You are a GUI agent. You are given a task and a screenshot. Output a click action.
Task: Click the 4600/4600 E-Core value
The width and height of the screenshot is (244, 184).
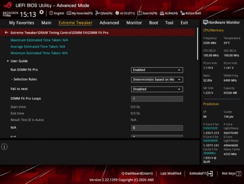pyautogui.click(x=210, y=141)
